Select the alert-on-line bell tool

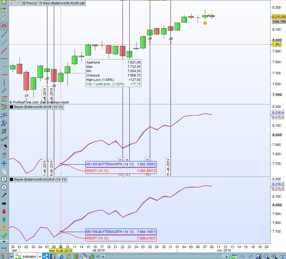(4, 10)
